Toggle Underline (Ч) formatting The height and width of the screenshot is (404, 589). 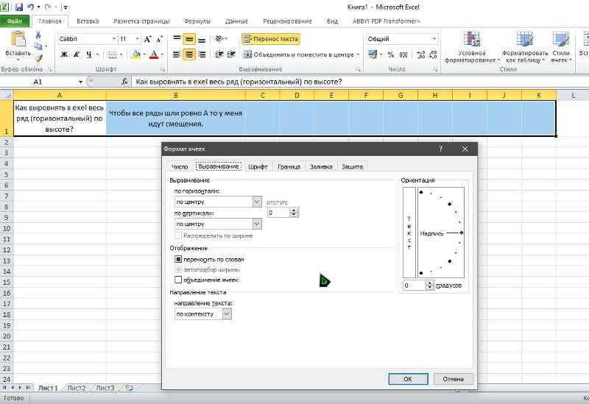[89, 54]
